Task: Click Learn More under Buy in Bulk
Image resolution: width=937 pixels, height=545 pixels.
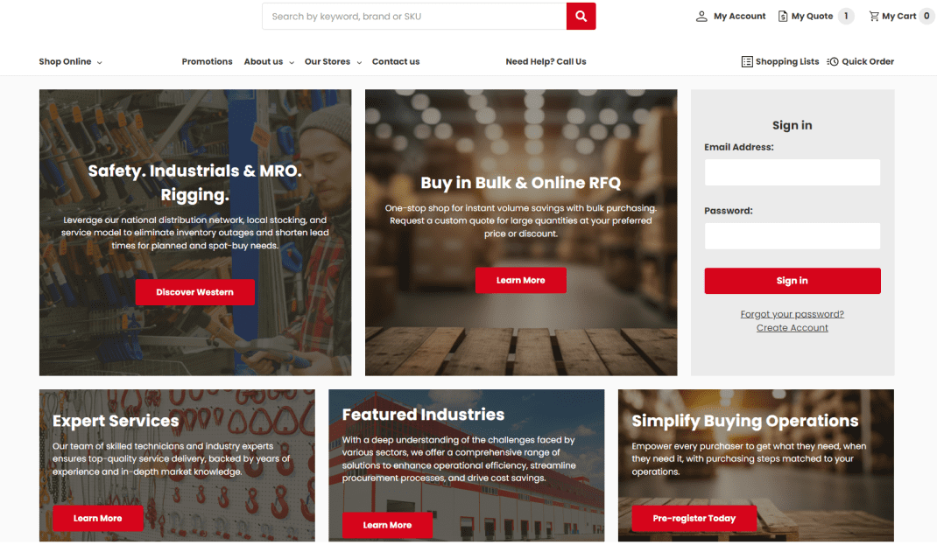Action: click(520, 280)
